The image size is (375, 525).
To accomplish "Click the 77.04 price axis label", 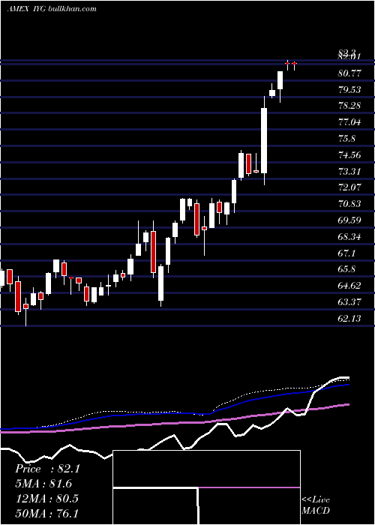I will tap(349, 122).
